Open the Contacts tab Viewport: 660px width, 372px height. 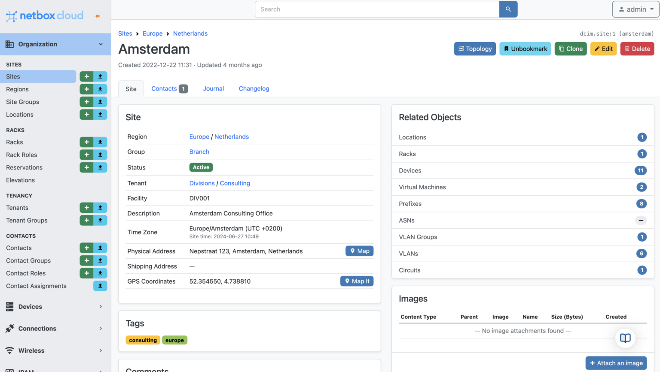(x=164, y=88)
